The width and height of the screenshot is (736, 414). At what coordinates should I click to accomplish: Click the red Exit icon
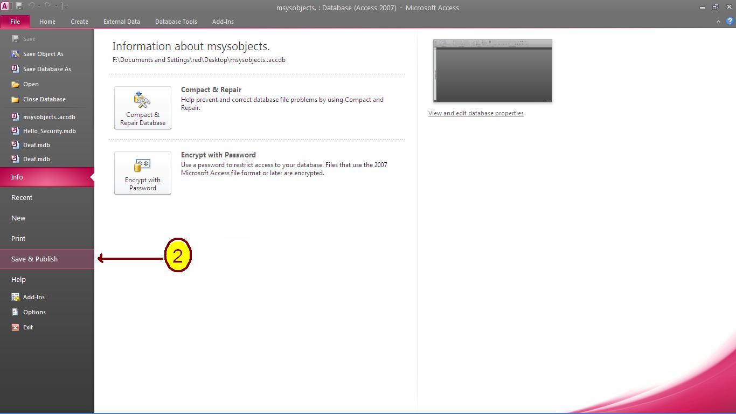tap(16, 327)
